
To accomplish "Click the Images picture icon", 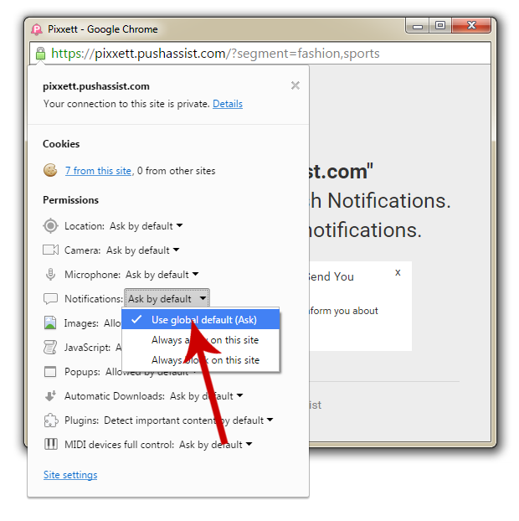I will pyautogui.click(x=50, y=322).
